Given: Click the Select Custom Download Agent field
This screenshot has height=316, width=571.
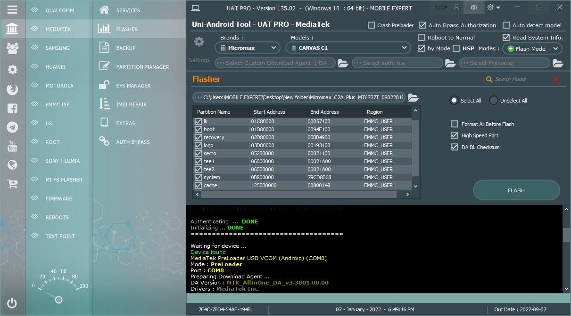Looking at the screenshot, I should (275, 63).
